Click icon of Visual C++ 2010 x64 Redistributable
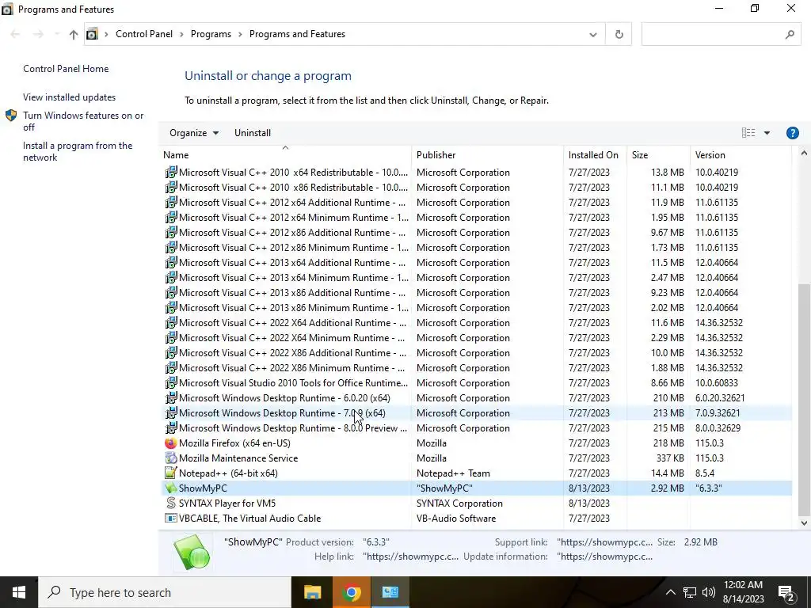 (x=171, y=172)
